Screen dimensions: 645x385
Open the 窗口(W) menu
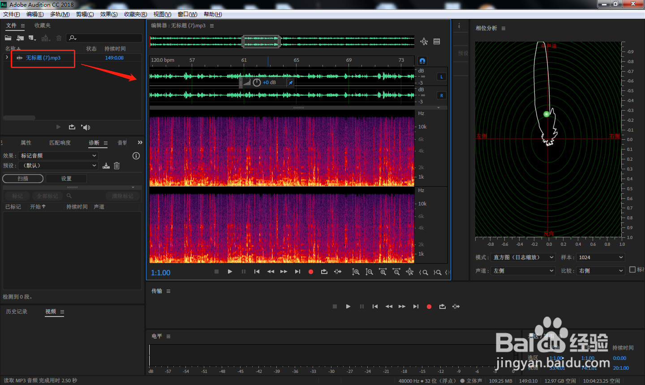click(x=187, y=14)
